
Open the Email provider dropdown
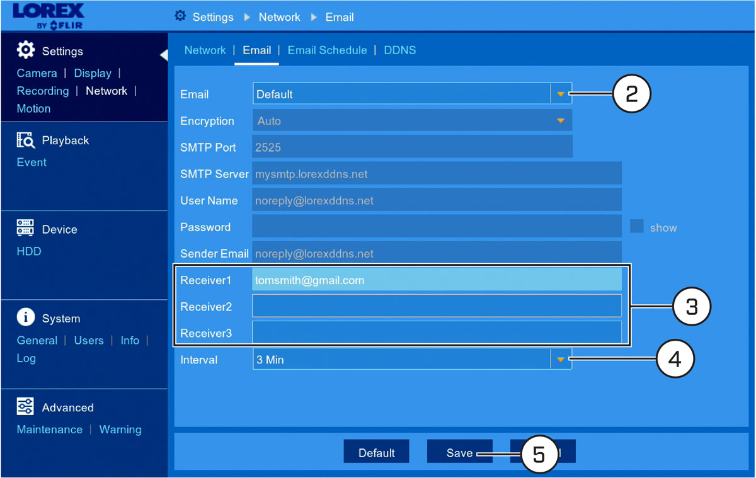(412, 94)
